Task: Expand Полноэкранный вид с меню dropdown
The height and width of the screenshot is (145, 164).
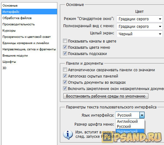Action: click(x=140, y=27)
